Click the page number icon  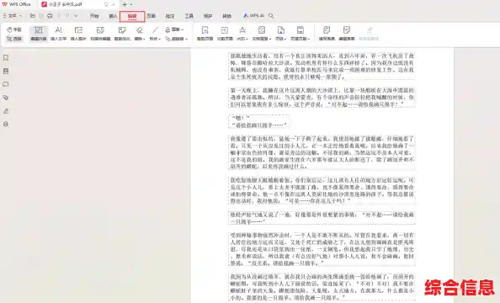tap(280, 30)
